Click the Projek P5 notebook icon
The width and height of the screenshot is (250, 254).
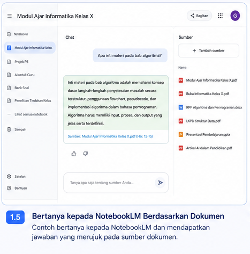[x=9, y=62]
